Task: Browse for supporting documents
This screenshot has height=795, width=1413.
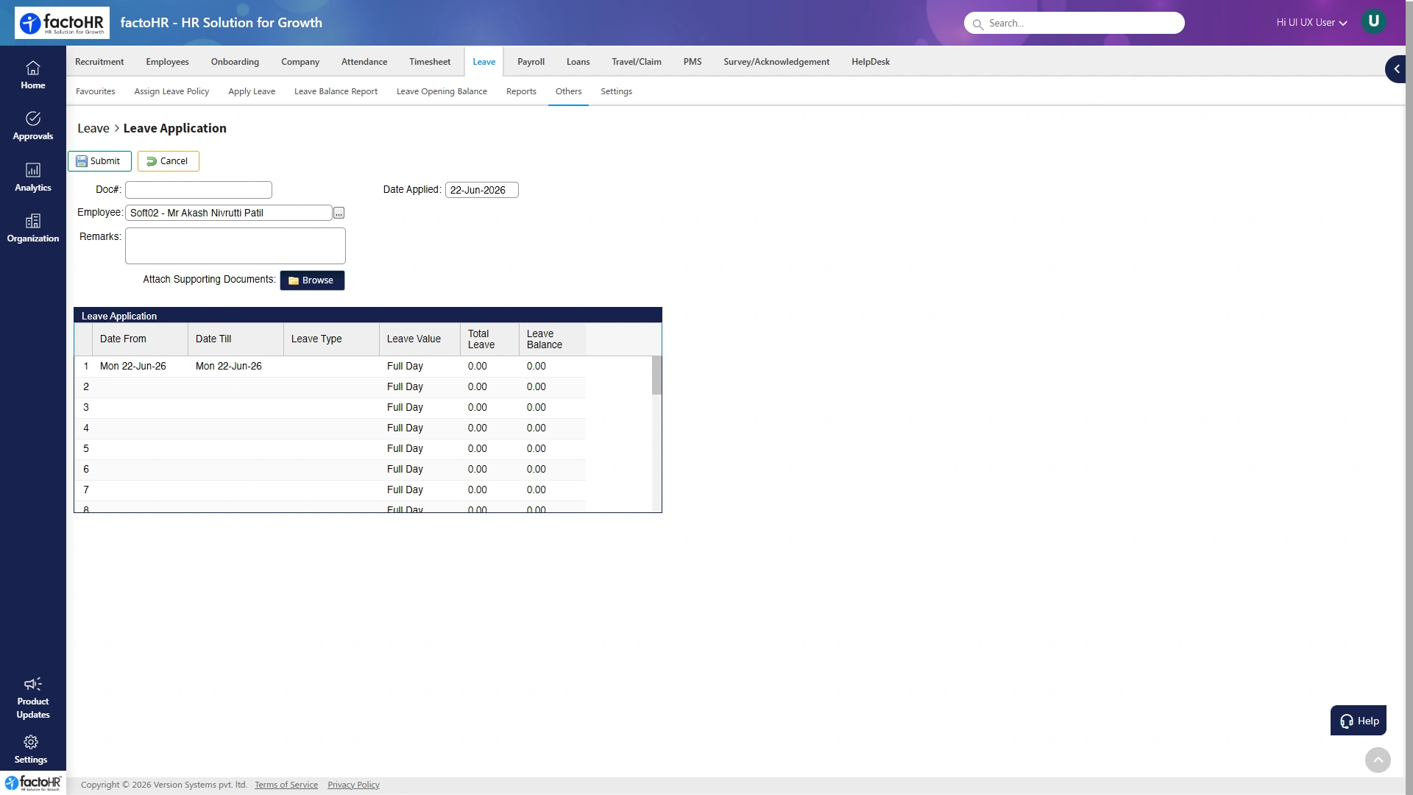Action: click(x=312, y=280)
